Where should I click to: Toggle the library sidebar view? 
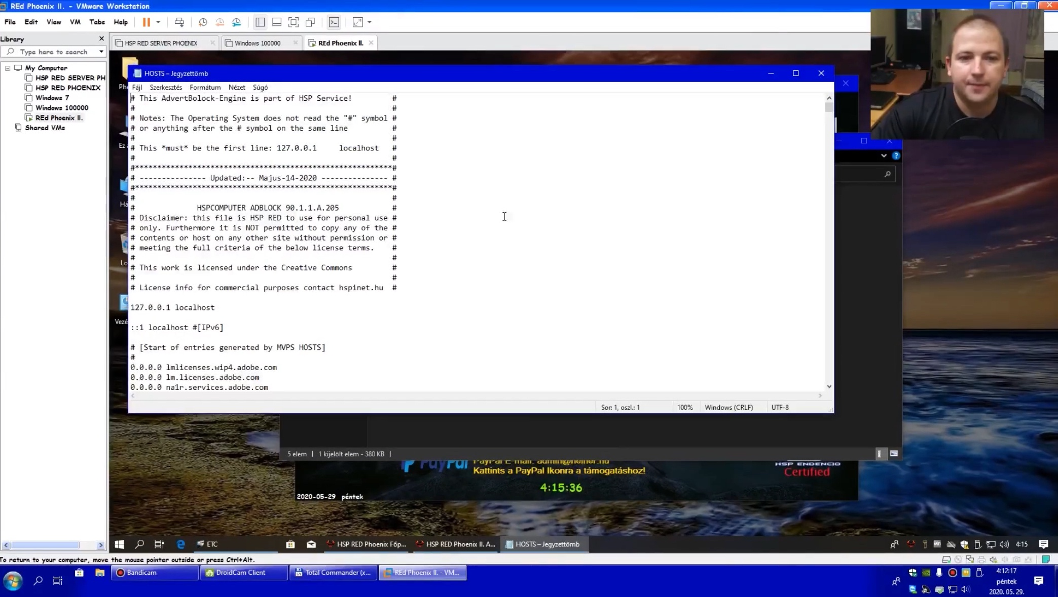[x=260, y=22]
